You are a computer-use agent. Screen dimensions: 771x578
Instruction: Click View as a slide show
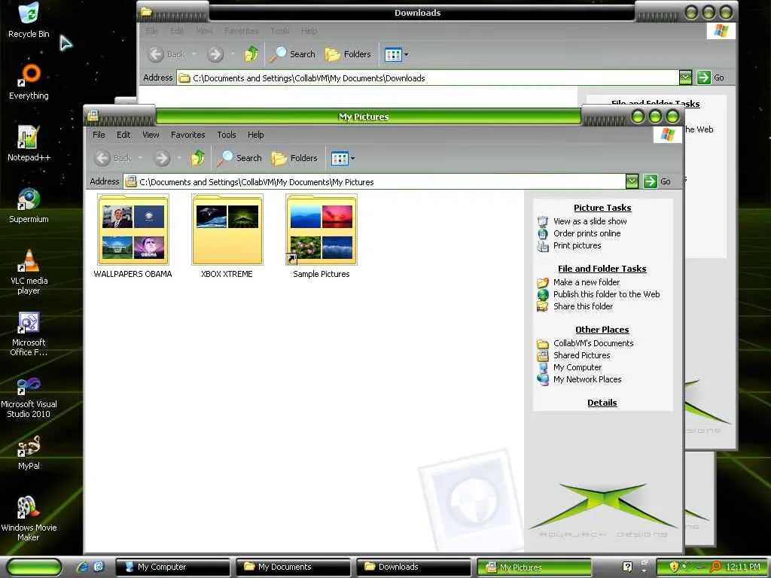[590, 221]
